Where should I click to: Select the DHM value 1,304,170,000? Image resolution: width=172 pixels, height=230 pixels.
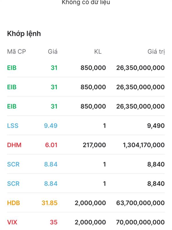click(x=144, y=145)
